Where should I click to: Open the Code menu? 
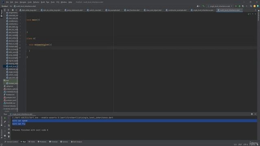[30, 2]
